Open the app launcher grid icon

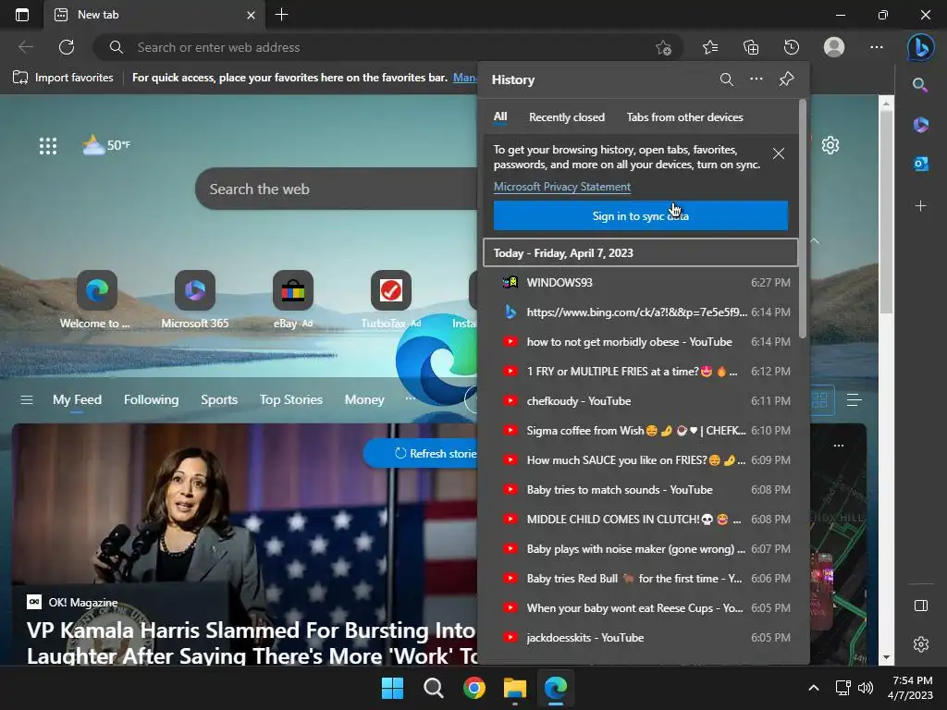(48, 145)
